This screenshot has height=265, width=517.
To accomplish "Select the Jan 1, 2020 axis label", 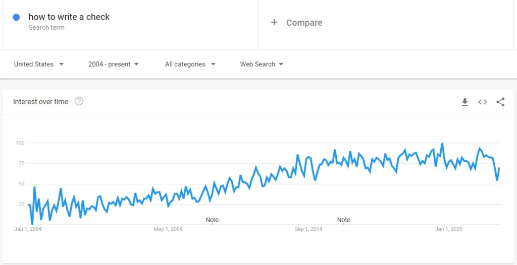I will (x=449, y=229).
